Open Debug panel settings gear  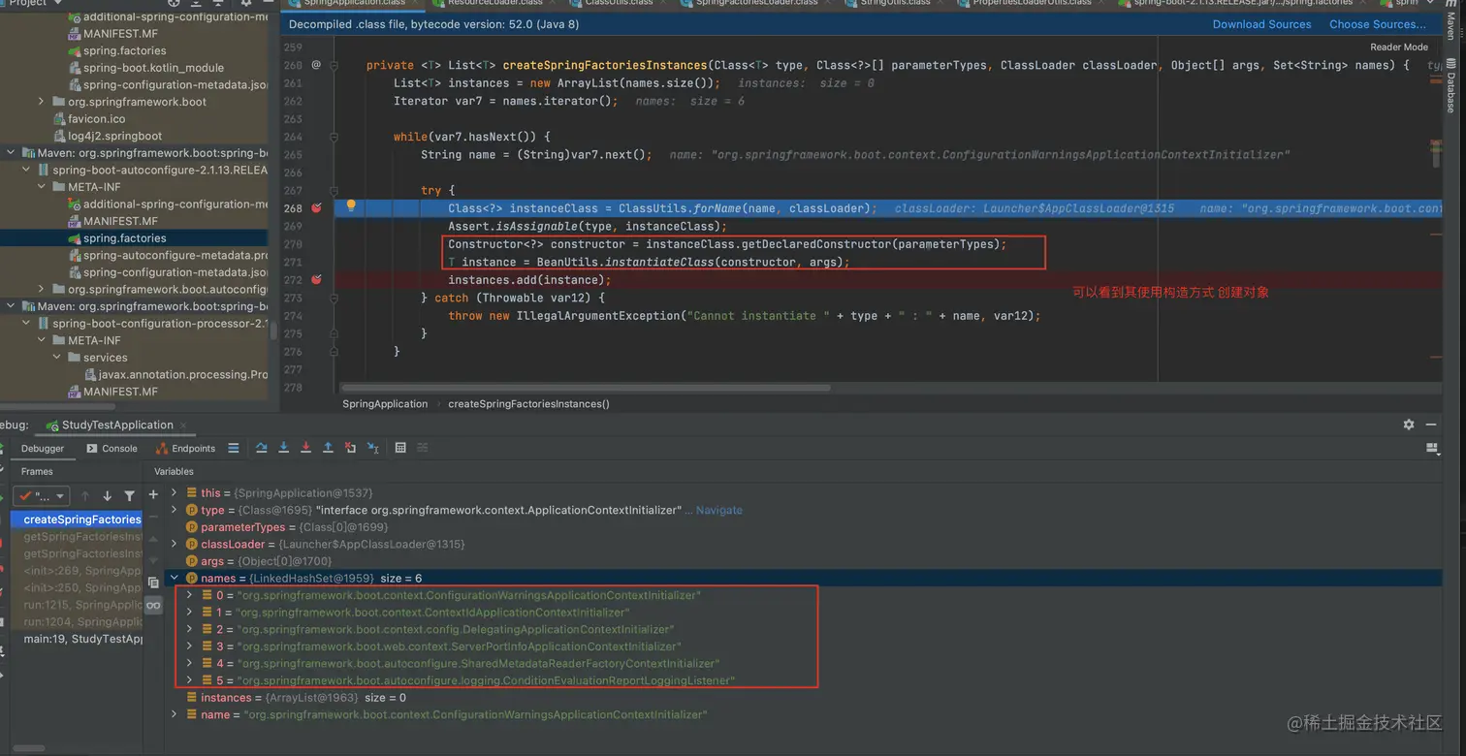click(1409, 425)
